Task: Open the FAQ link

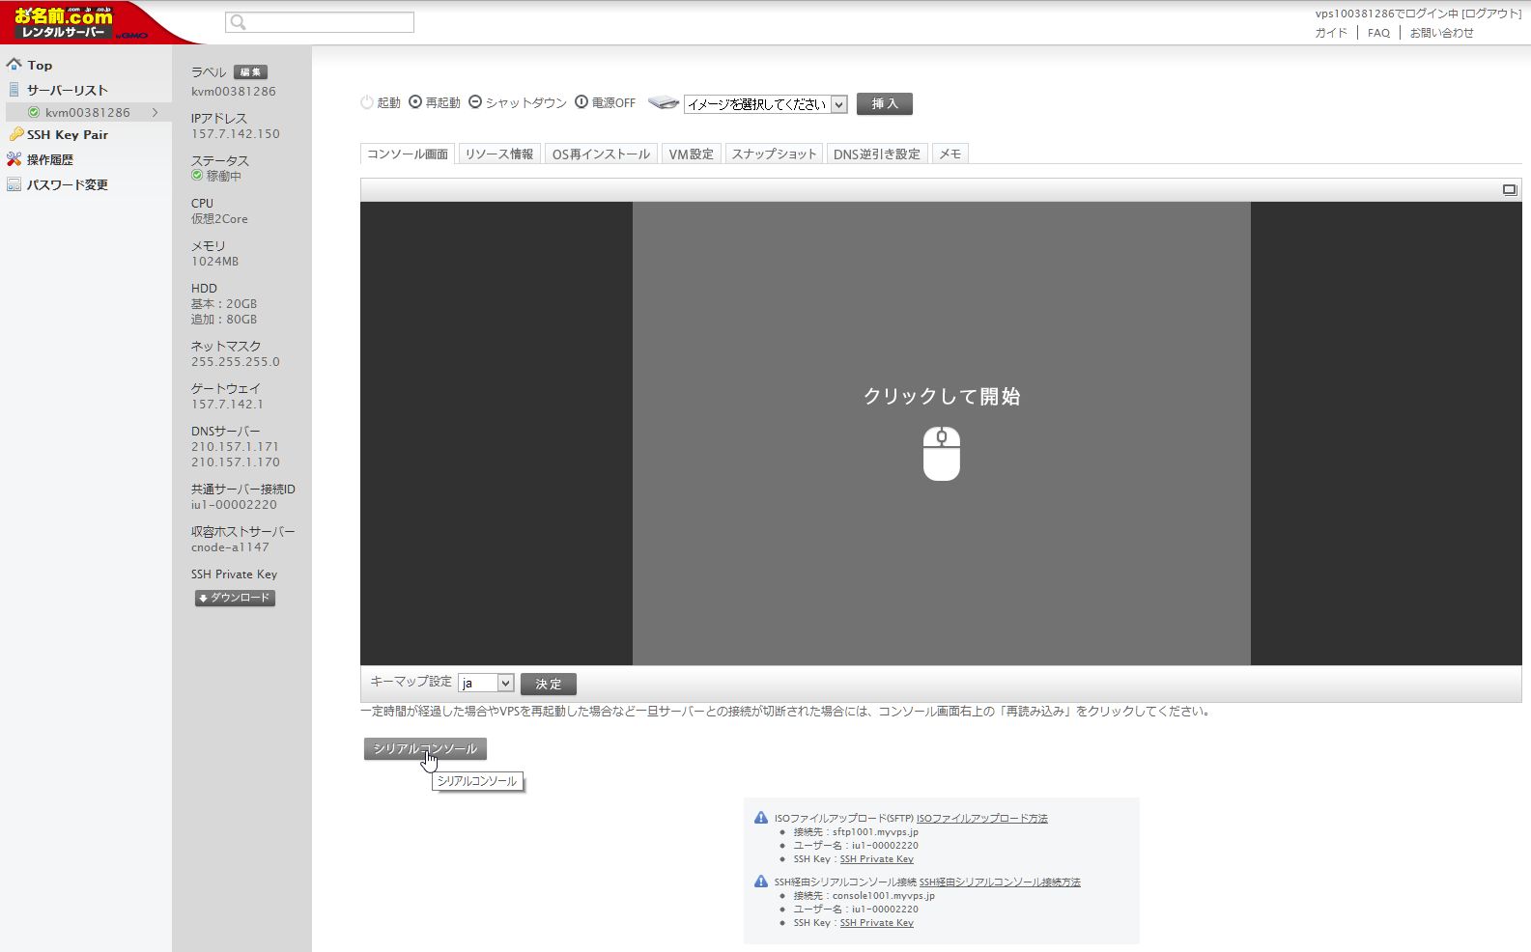Action: [1378, 33]
